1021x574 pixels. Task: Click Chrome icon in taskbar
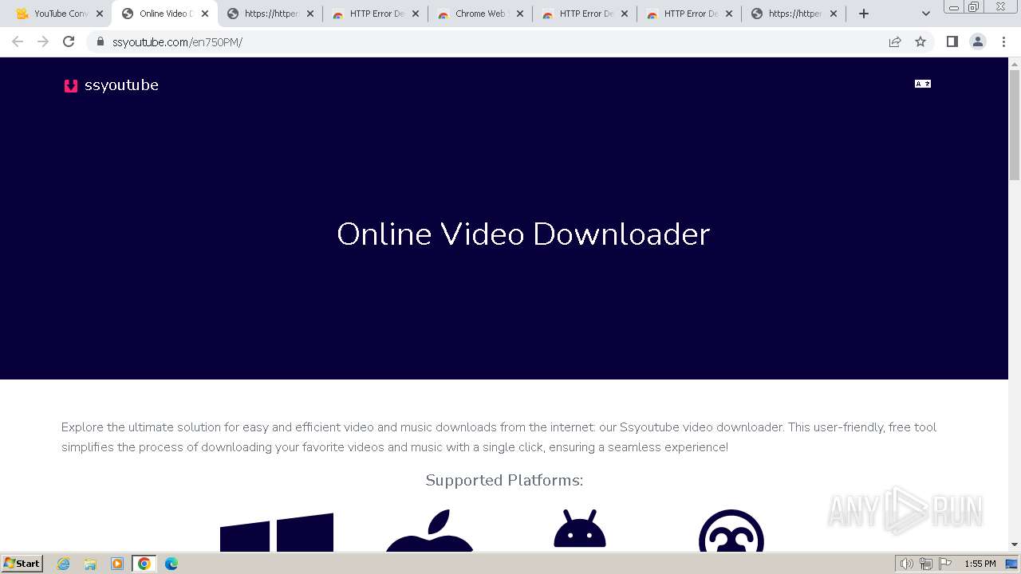[x=144, y=564]
